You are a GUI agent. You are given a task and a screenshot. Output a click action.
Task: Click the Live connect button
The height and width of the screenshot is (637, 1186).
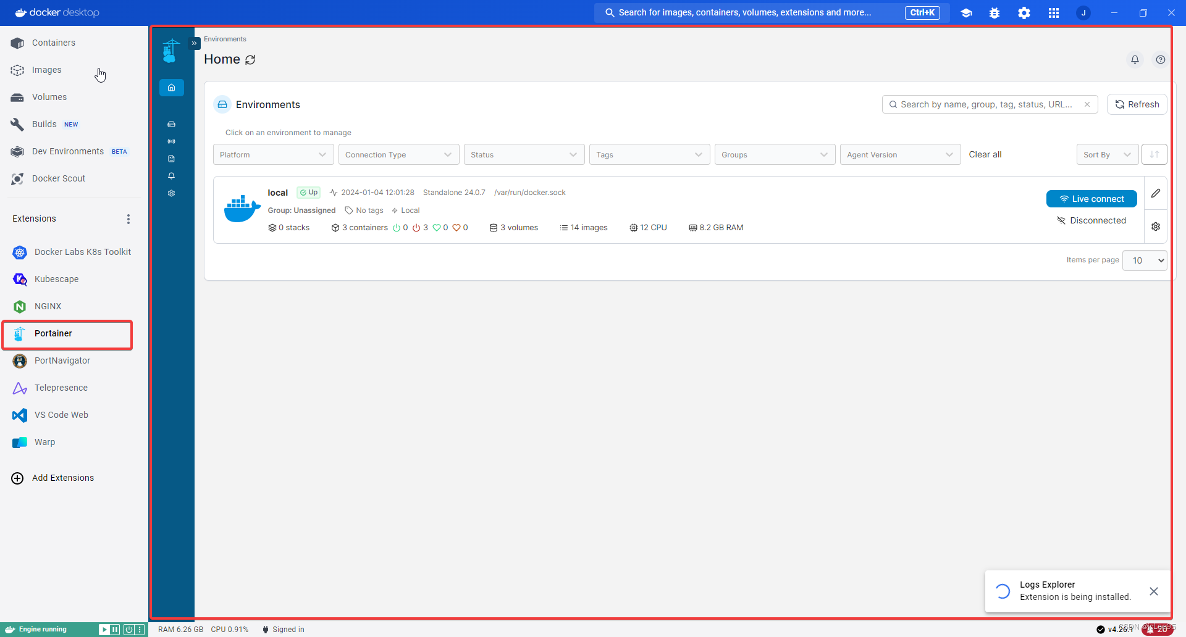1091,199
